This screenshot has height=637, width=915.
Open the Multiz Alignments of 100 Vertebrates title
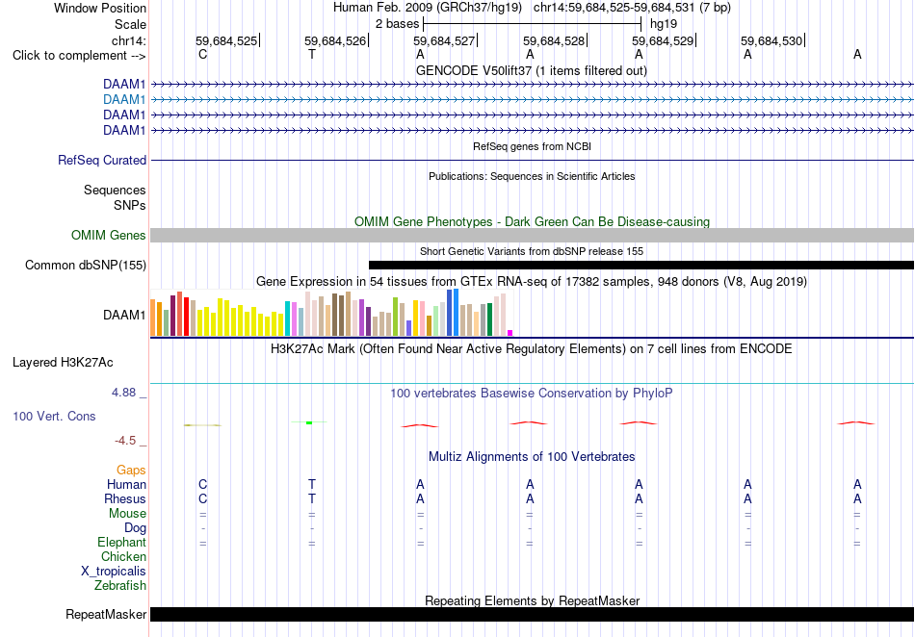(532, 456)
